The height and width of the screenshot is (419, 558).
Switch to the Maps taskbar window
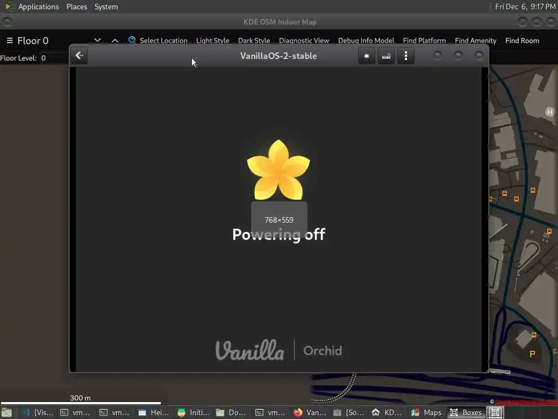coord(426,412)
